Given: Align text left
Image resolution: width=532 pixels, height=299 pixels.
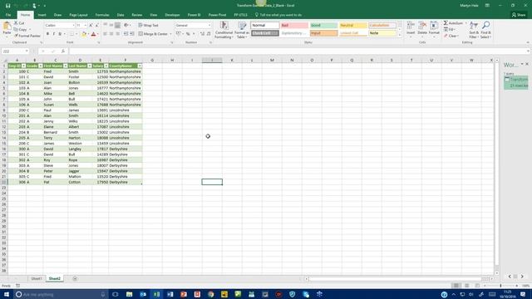Looking at the screenshot, I should tap(106, 34).
